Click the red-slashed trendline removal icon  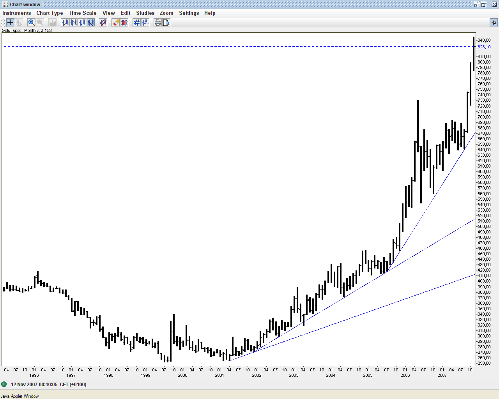pyautogui.click(x=103, y=23)
